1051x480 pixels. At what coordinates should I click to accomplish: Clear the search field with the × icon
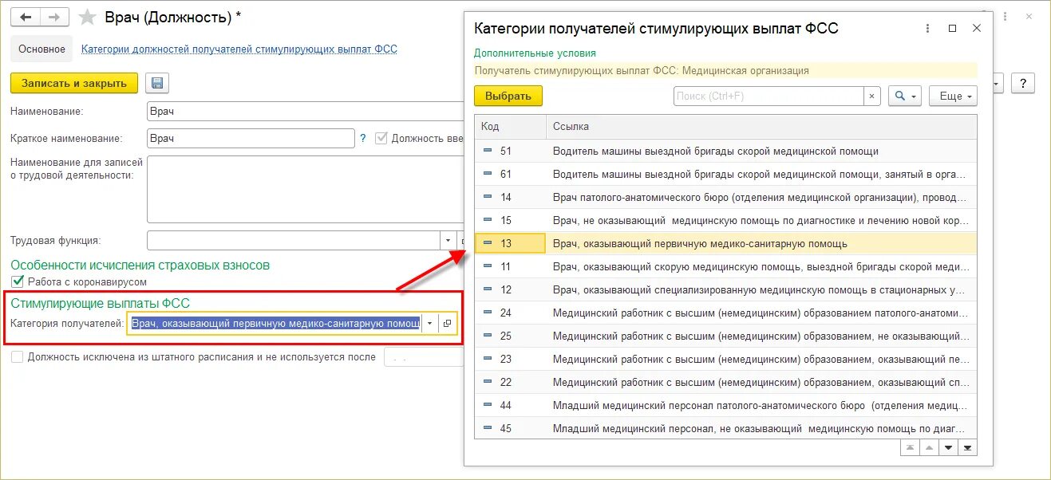point(871,96)
